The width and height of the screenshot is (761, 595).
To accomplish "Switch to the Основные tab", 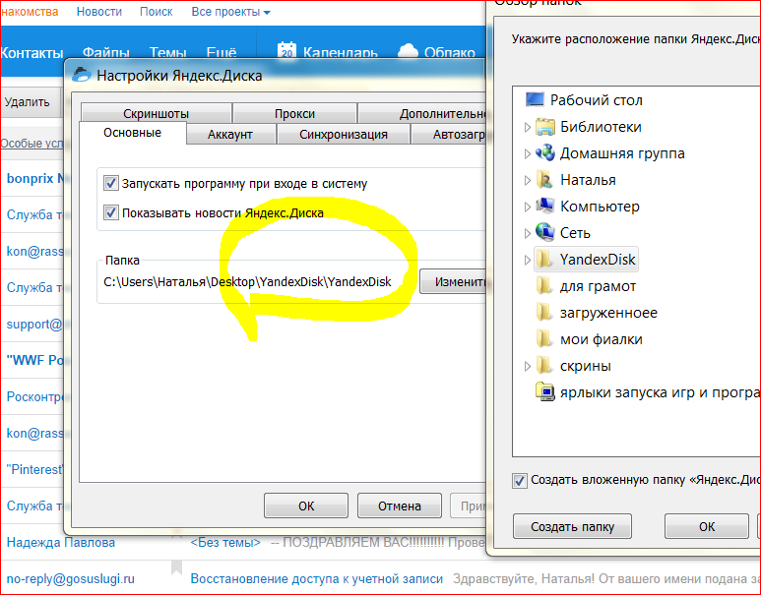I will click(x=133, y=133).
